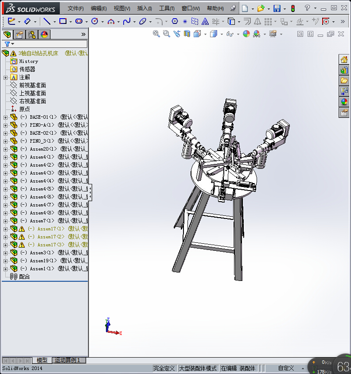351x374 pixels.
Task: Open the 工具(T) menu
Action: [167, 8]
